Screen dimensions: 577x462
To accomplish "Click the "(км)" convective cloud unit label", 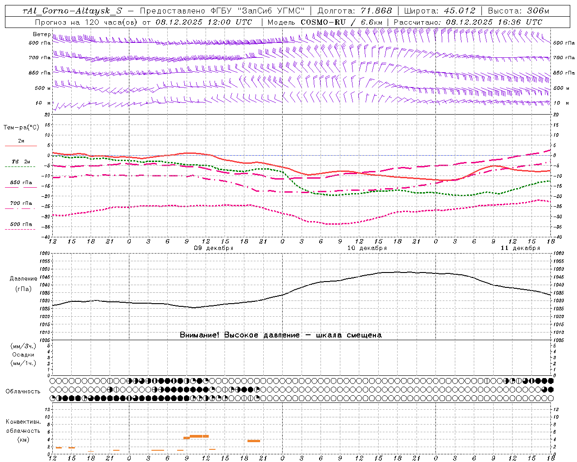I will point(23,439).
